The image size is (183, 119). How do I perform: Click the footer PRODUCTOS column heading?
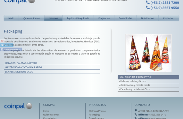(x=97, y=105)
